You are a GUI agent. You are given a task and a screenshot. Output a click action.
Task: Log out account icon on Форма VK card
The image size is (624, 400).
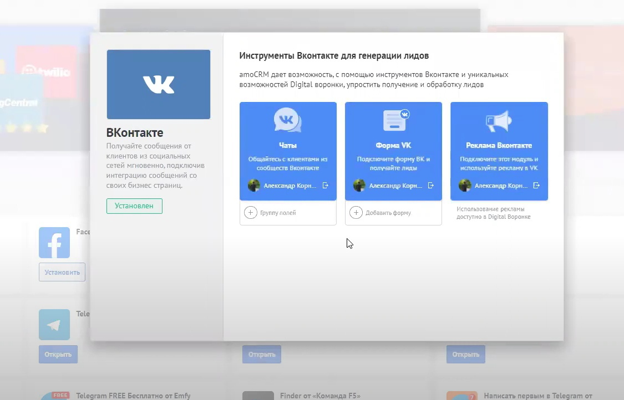[431, 185]
